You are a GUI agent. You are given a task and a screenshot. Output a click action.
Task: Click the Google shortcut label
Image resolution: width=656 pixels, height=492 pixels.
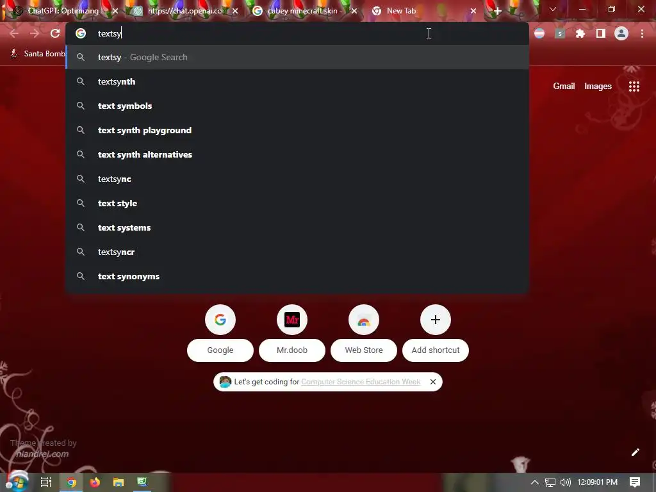220,350
